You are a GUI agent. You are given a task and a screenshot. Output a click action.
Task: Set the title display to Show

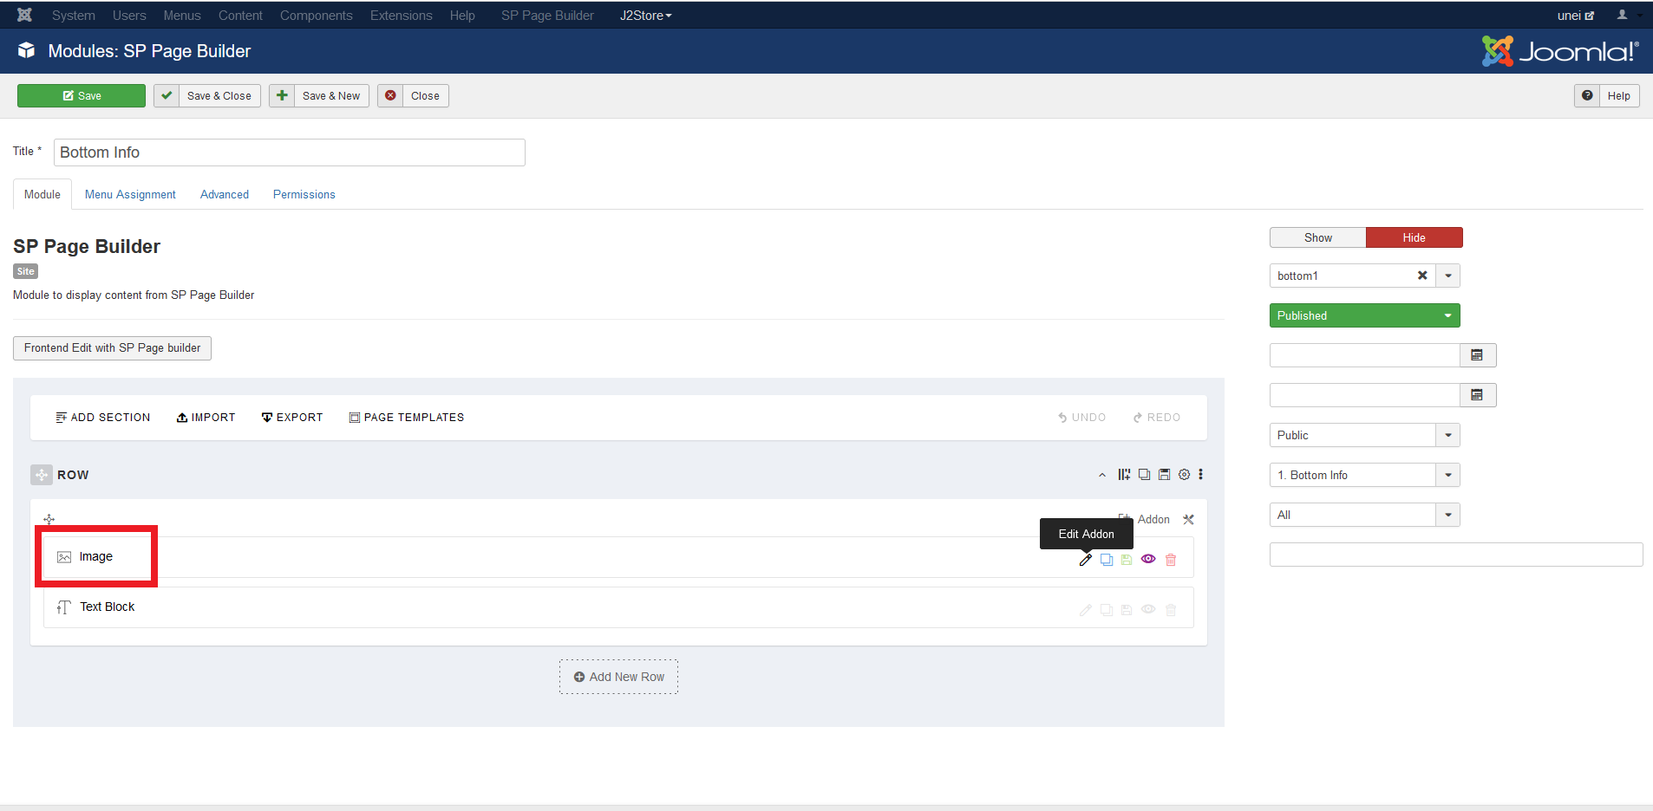point(1317,237)
